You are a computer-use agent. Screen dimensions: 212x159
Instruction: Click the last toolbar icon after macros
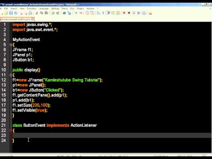150,13
